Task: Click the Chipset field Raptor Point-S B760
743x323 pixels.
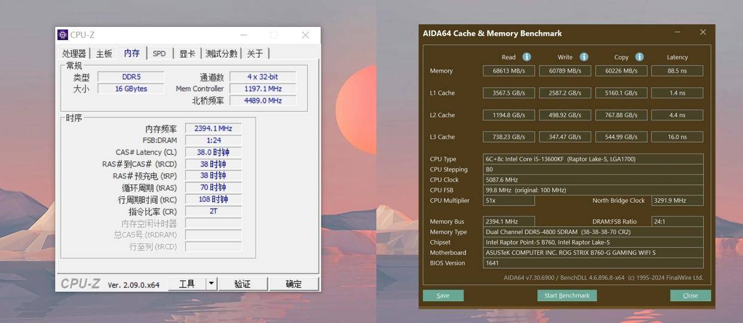Action: 593,242
